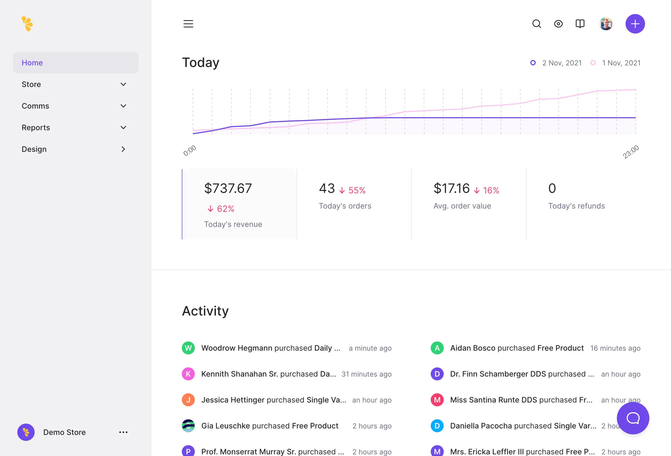Viewport: 671px width, 456px height.
Task: Open the book documentation icon
Action: click(x=580, y=24)
